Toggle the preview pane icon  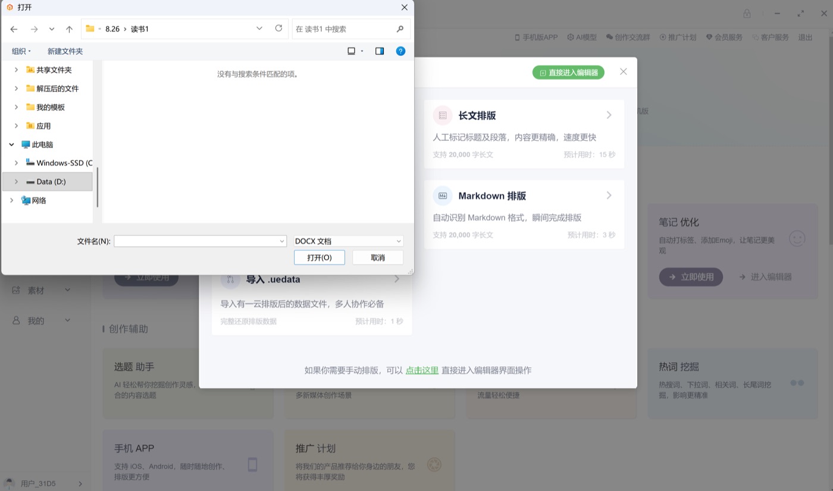point(380,51)
